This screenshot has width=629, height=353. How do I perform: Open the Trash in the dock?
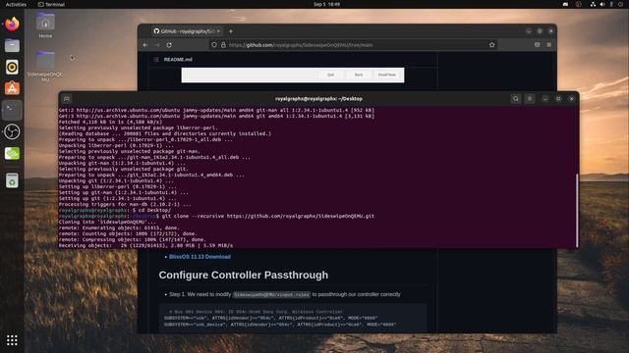[x=12, y=180]
